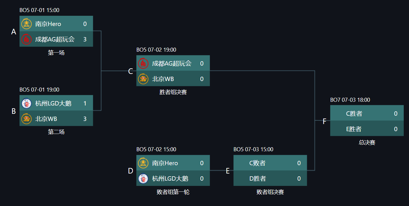Select the E胜者 row in the grand final

click(x=367, y=128)
